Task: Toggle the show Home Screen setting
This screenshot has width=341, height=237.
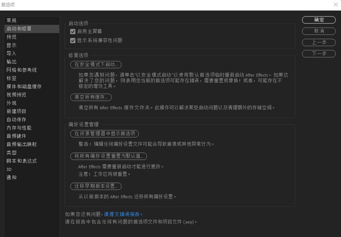Action: 73,32
